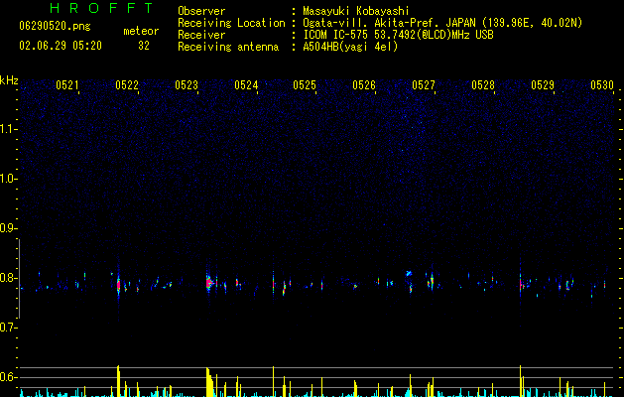This screenshot has width=624, height=397.
Task: Click the 0529 time marker
Action: click(x=543, y=85)
